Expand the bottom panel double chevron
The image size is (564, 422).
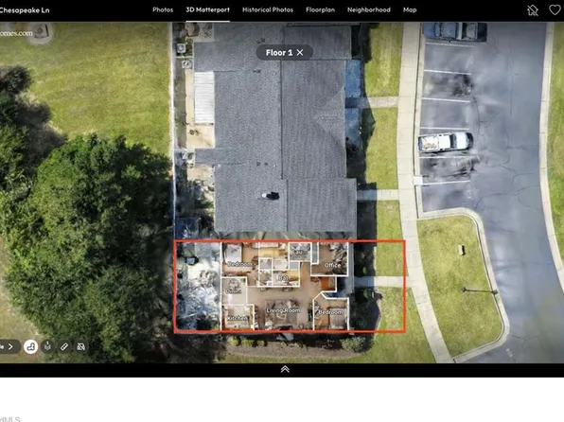coord(285,369)
